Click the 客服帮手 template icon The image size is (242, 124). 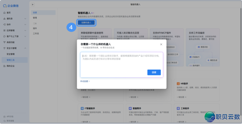(x=130, y=108)
